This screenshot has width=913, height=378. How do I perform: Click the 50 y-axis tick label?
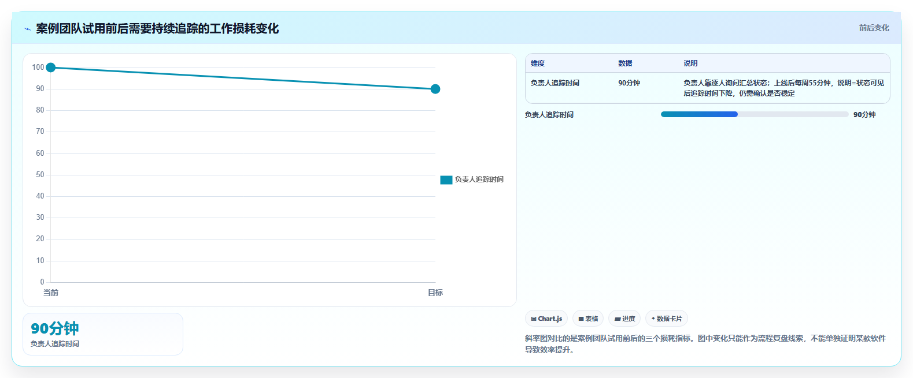click(40, 175)
